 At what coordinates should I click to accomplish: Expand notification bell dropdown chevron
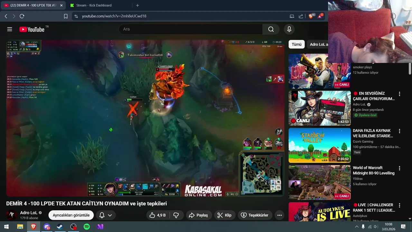click(x=110, y=215)
